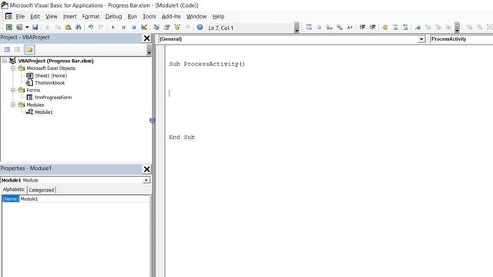This screenshot has width=493, height=277.
Task: Switch to the Categorized tab
Action: tap(42, 190)
